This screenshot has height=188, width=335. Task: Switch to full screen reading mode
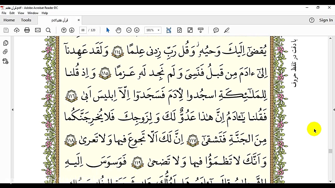(190, 30)
